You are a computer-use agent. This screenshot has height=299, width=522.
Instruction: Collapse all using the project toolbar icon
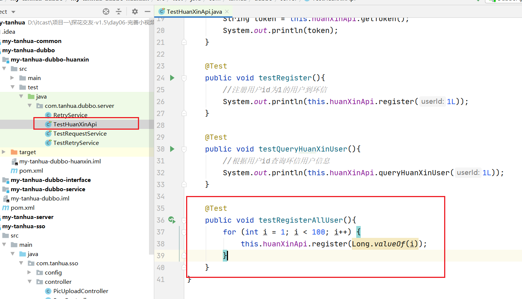point(119,11)
